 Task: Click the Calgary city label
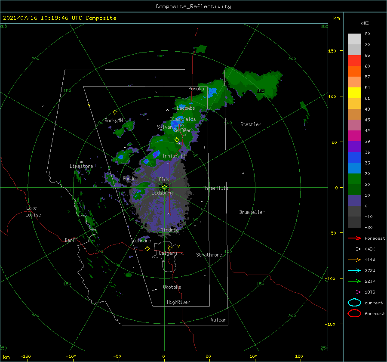pyautogui.click(x=168, y=253)
